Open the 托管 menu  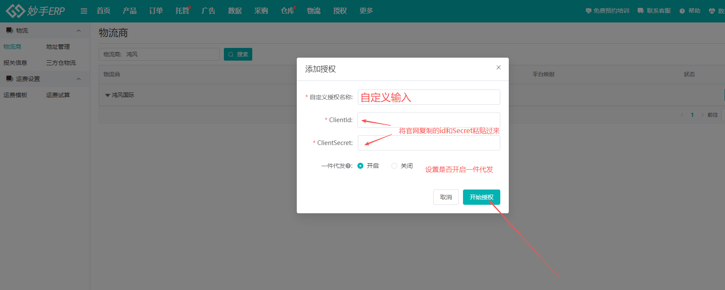tap(182, 11)
